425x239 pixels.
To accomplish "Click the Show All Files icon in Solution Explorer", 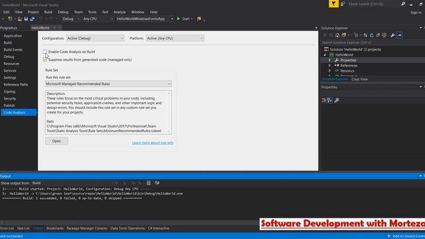I will click(384, 35).
